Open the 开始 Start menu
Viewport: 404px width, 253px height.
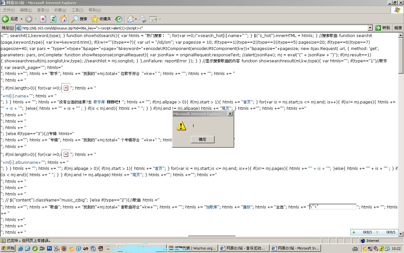click(x=8, y=248)
